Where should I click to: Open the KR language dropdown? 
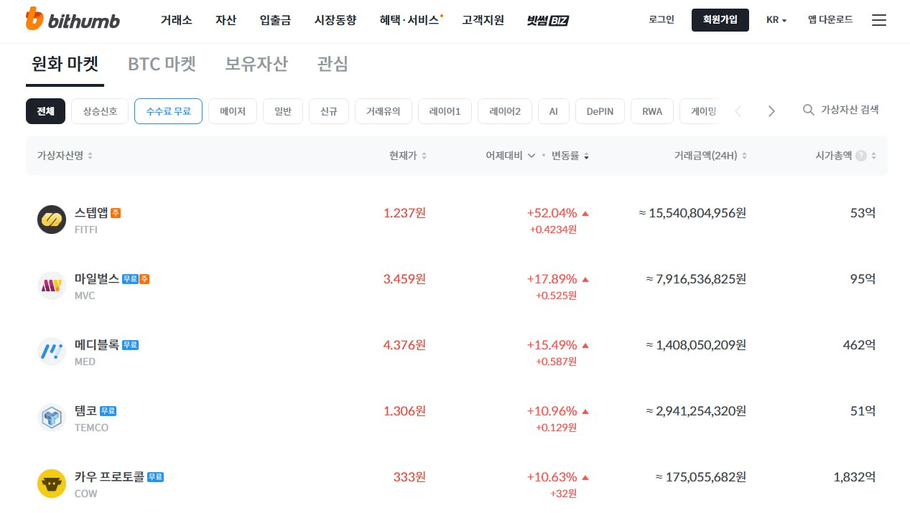pyautogui.click(x=776, y=20)
